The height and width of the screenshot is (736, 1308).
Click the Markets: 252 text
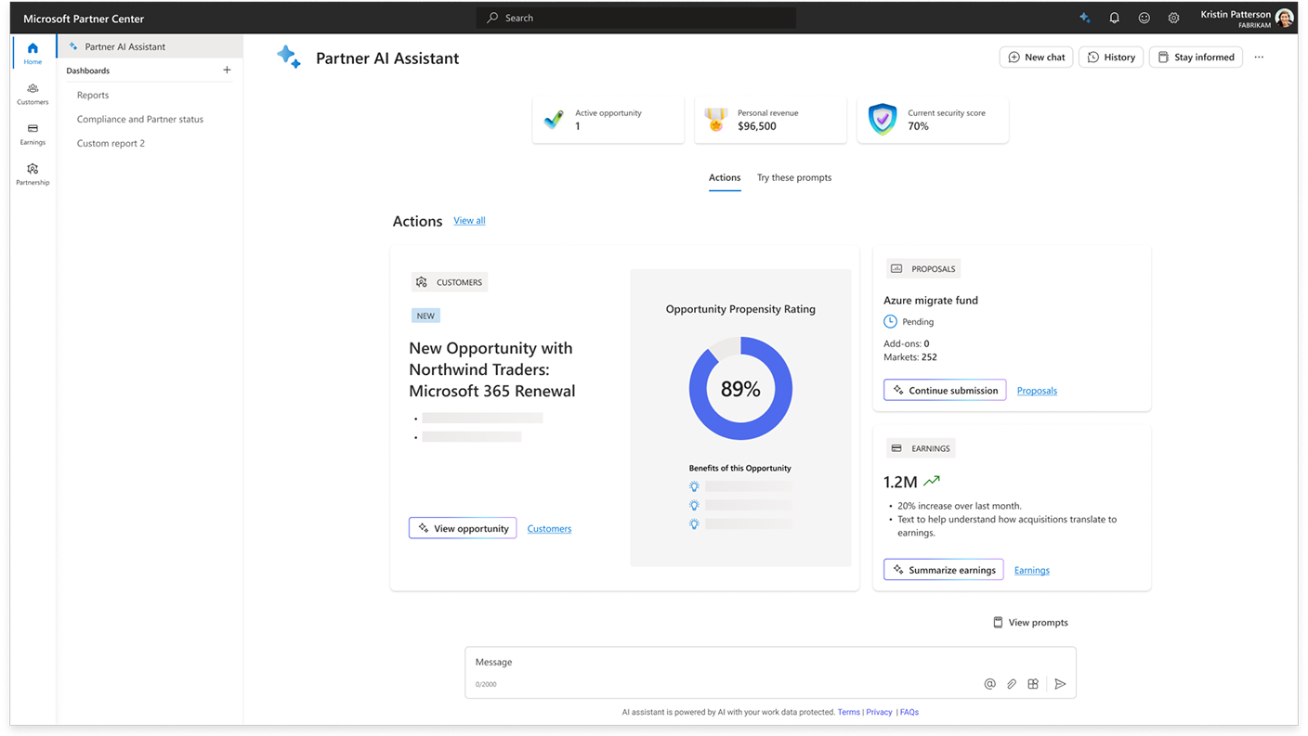(910, 357)
